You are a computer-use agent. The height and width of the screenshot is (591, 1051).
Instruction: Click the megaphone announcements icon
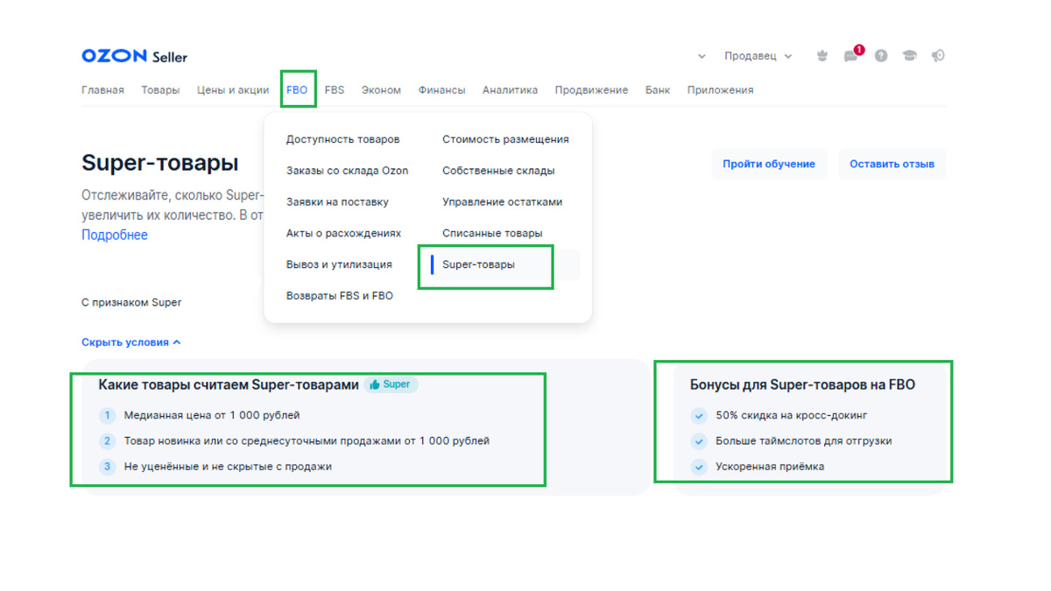pos(937,54)
